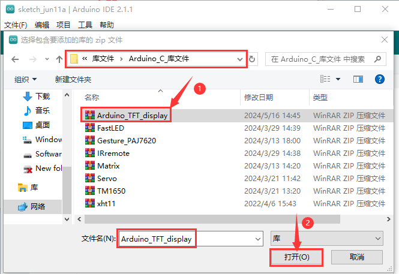Select the Gesture_PAJ7620 file name

click(127, 140)
